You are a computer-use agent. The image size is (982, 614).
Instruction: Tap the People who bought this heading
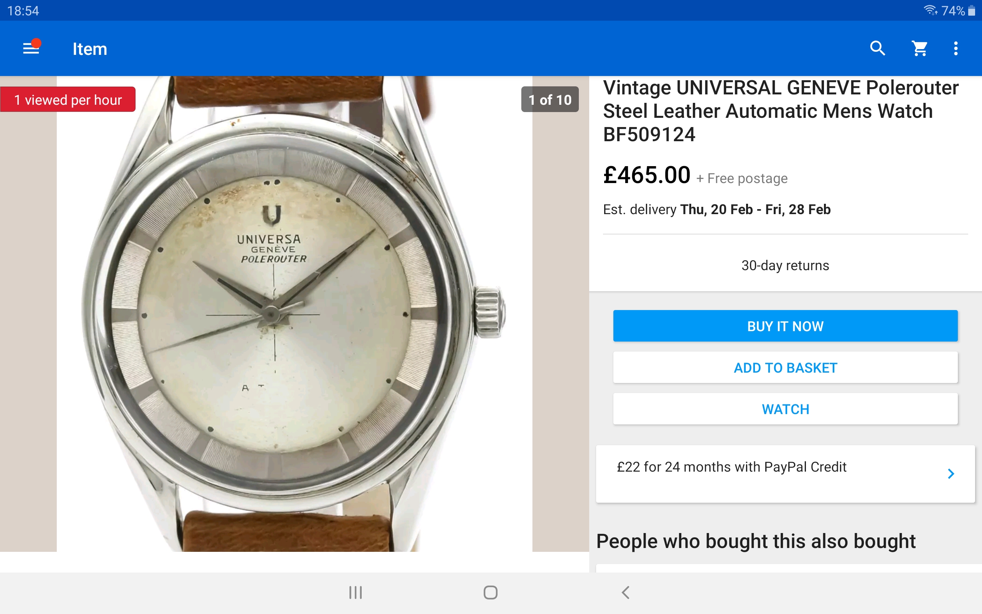tap(756, 541)
